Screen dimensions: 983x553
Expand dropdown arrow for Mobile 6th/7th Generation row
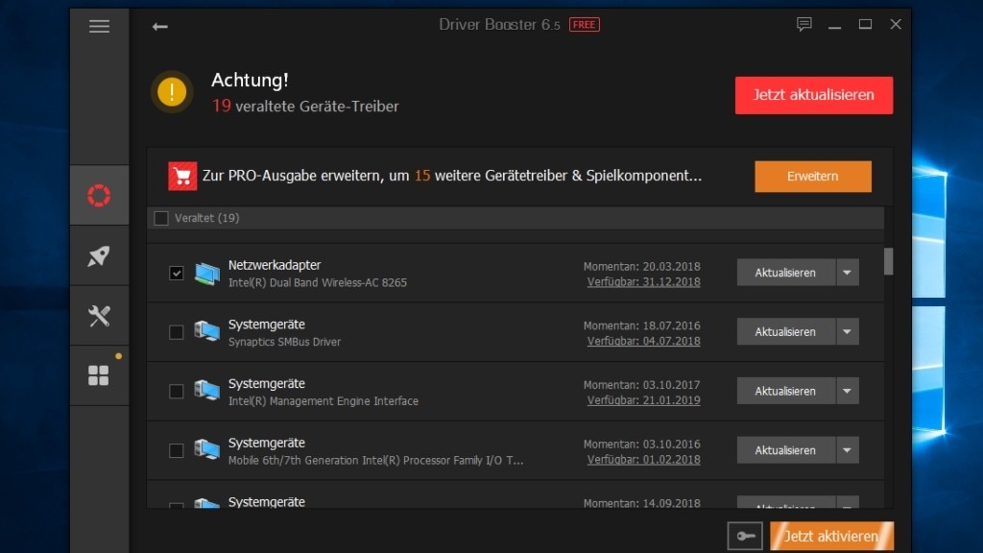[x=847, y=450]
